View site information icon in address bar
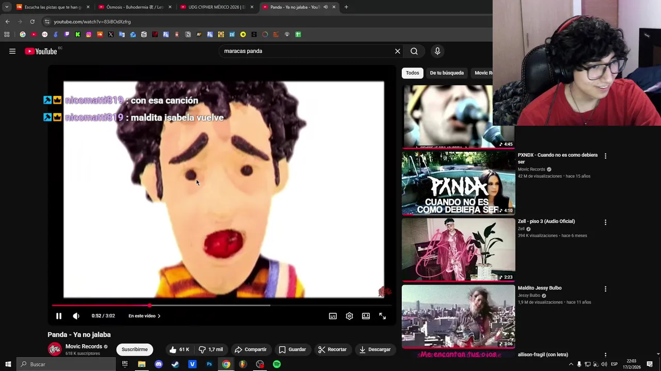Image resolution: width=661 pixels, height=371 pixels. pyautogui.click(x=47, y=22)
